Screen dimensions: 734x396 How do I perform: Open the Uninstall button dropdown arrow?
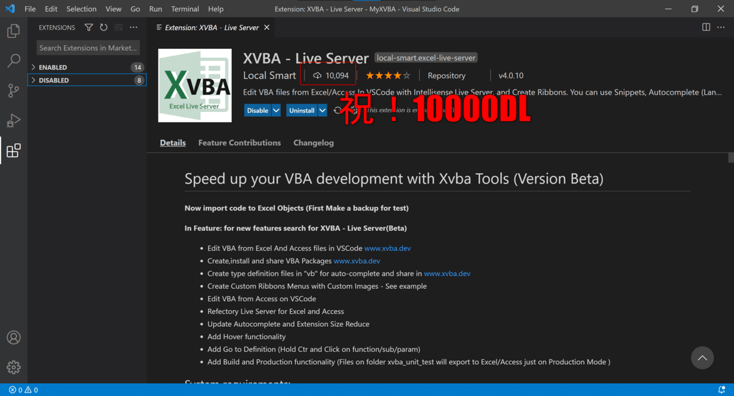pos(322,111)
